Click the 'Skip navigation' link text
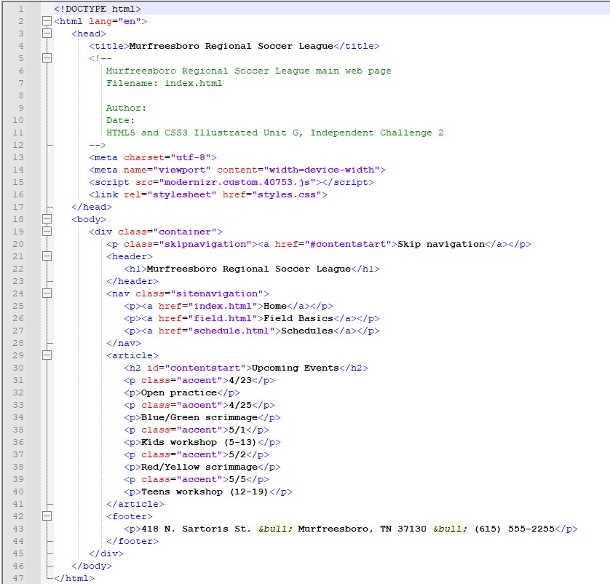The height and width of the screenshot is (584, 610). (441, 244)
